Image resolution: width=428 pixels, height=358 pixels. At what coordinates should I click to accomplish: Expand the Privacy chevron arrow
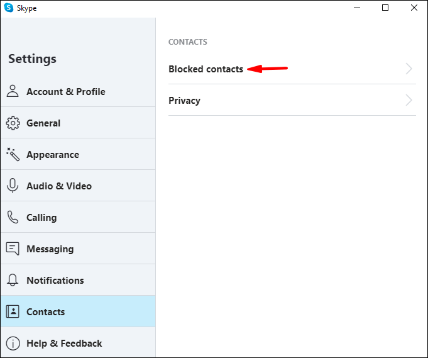(409, 101)
